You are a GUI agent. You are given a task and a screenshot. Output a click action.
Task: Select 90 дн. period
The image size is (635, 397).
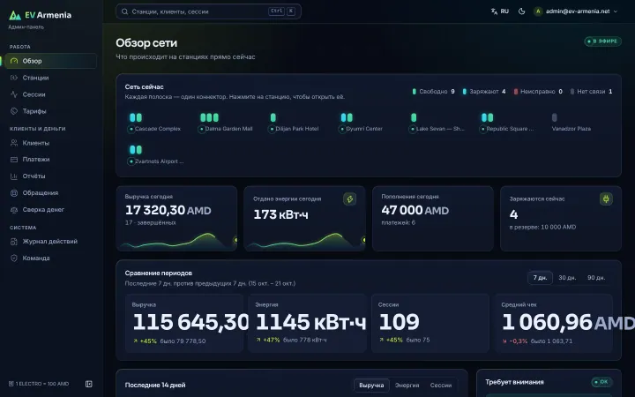(x=596, y=278)
